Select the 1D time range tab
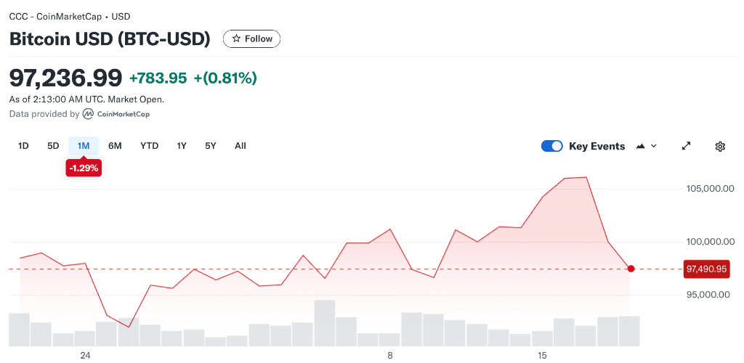The image size is (744, 363). (23, 146)
